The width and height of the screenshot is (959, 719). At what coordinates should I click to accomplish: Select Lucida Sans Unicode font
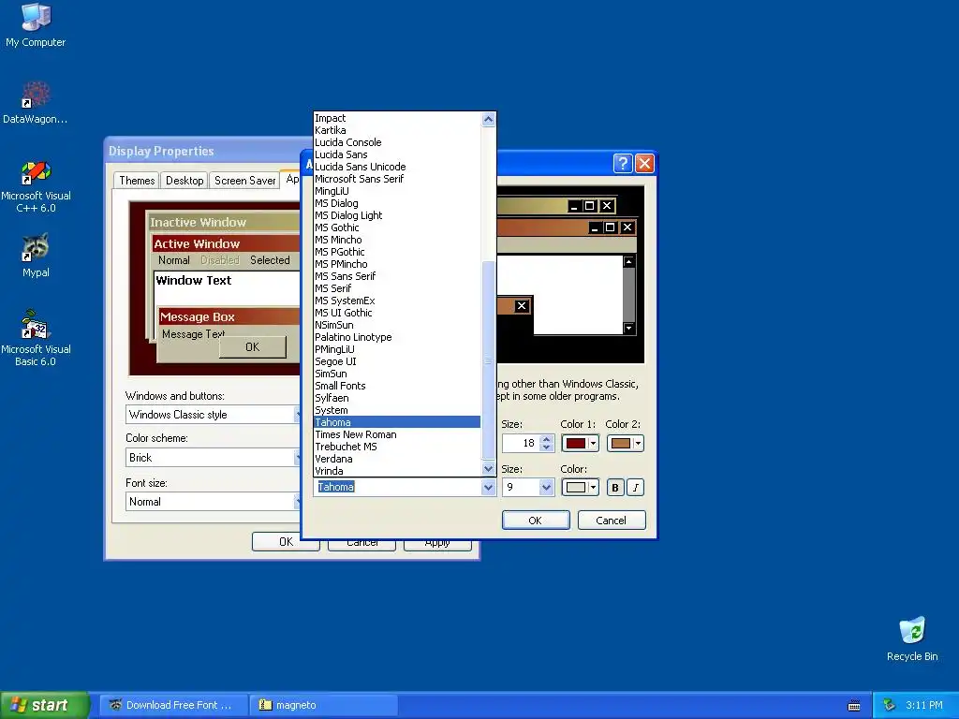pos(397,167)
